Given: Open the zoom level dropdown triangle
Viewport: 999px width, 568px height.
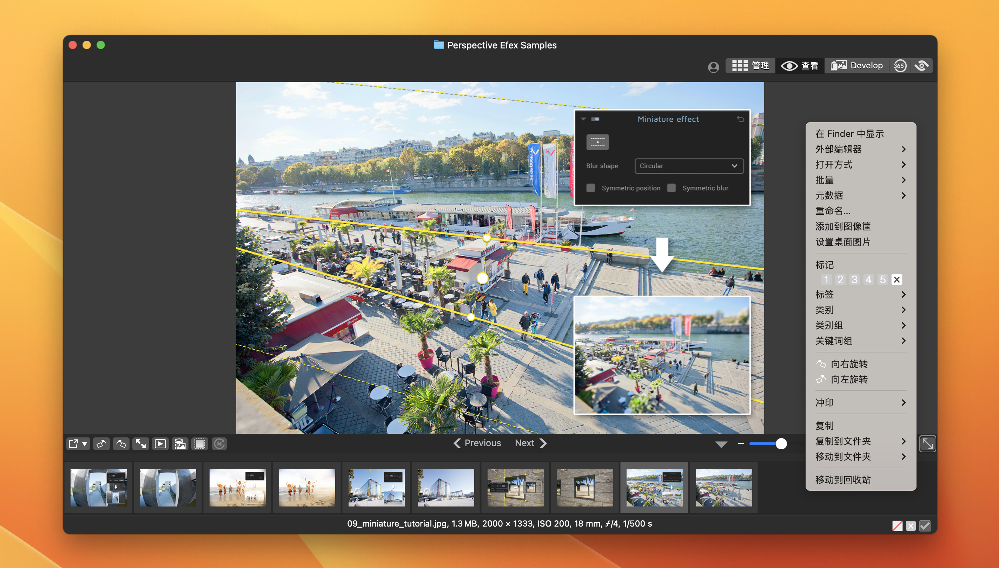Looking at the screenshot, I should pos(721,444).
